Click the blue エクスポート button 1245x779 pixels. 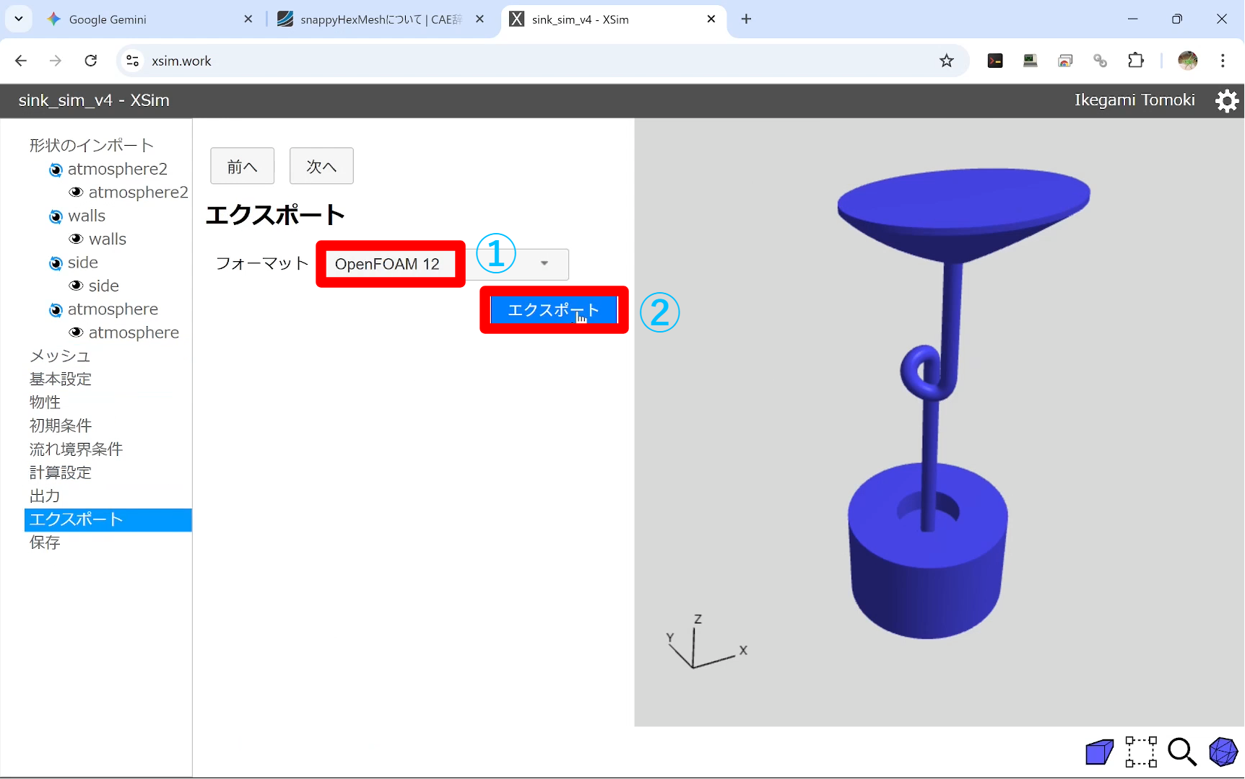(x=553, y=310)
